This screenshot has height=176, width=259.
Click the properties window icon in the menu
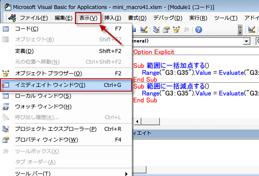pos(6,140)
